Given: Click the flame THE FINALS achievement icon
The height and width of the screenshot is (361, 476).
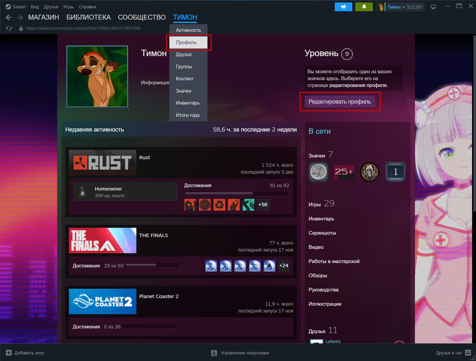Looking at the screenshot, I should point(269,266).
